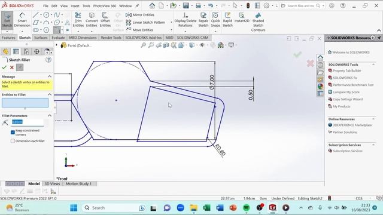Collapse Subscription Services section
This screenshot has height=215, width=383.
point(373,145)
